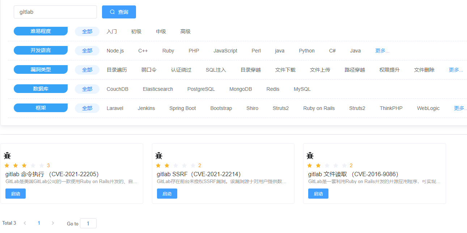This screenshot has height=233, width=467.
Task: Filter language by C++
Action: click(143, 51)
